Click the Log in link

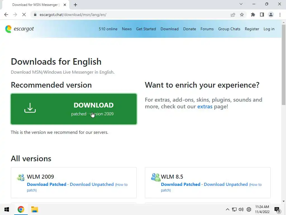click(x=269, y=29)
